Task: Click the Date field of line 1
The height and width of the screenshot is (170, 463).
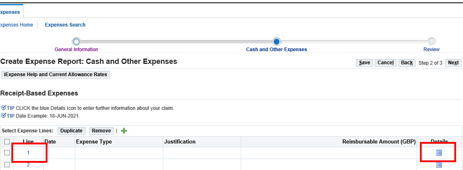Action: pos(59,153)
